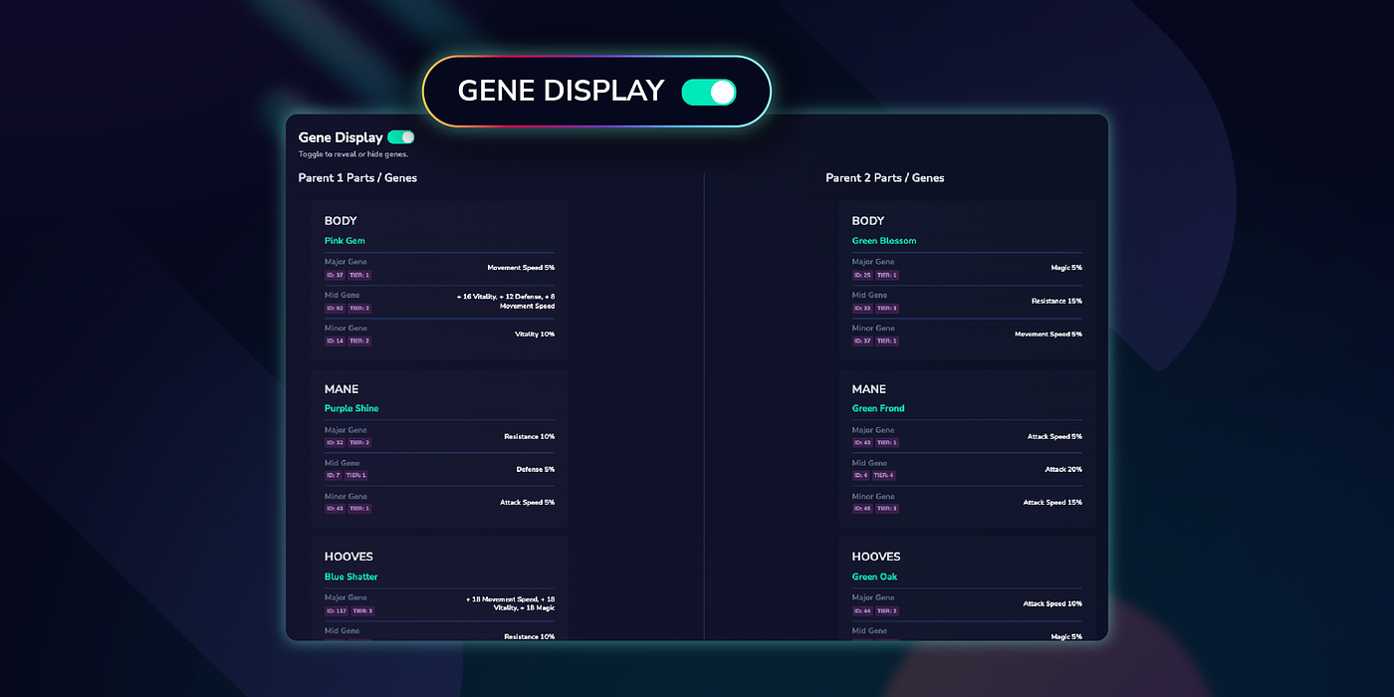The image size is (1394, 697).
Task: Click '+ 18 Movement Speed' effect in Blue Shatter
Action: coord(510,602)
